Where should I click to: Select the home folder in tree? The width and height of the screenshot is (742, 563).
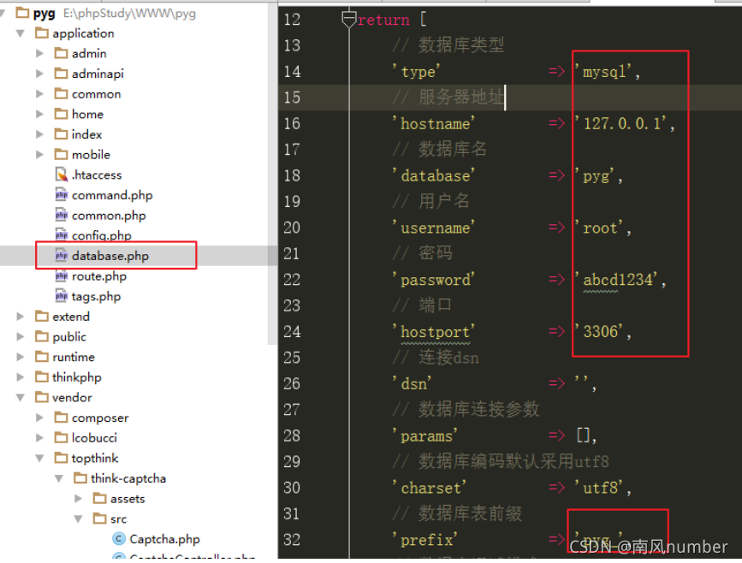tap(87, 114)
